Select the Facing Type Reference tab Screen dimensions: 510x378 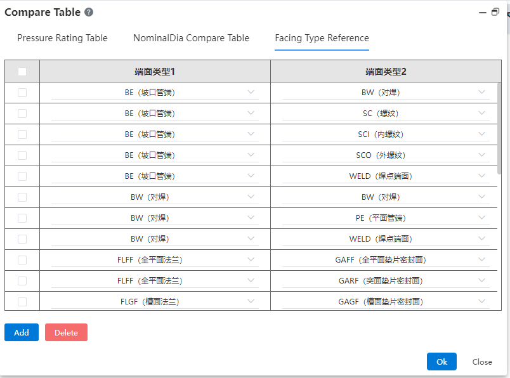[322, 38]
